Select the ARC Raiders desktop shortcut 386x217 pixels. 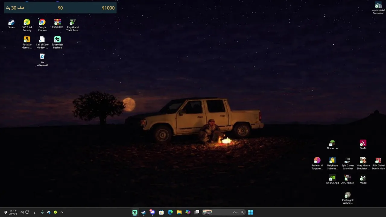pyautogui.click(x=348, y=179)
